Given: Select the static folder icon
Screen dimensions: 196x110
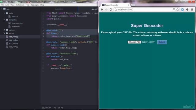Looking at the screenshot, I should [7, 13].
